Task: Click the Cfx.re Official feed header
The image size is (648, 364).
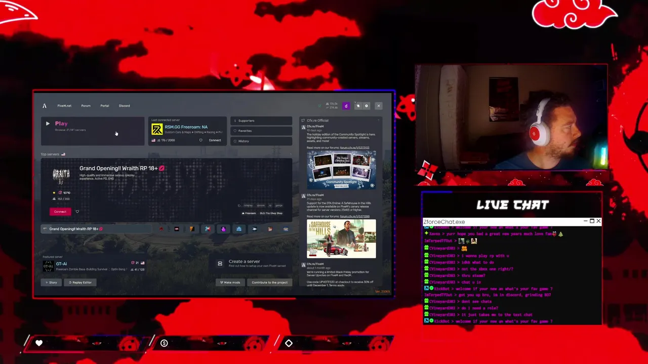Action: click(x=317, y=121)
